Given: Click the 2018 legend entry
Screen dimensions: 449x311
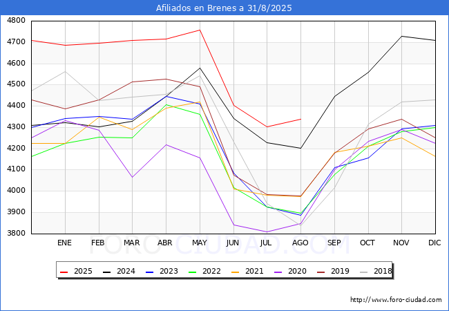Looking at the screenshot, I should coord(381,272).
